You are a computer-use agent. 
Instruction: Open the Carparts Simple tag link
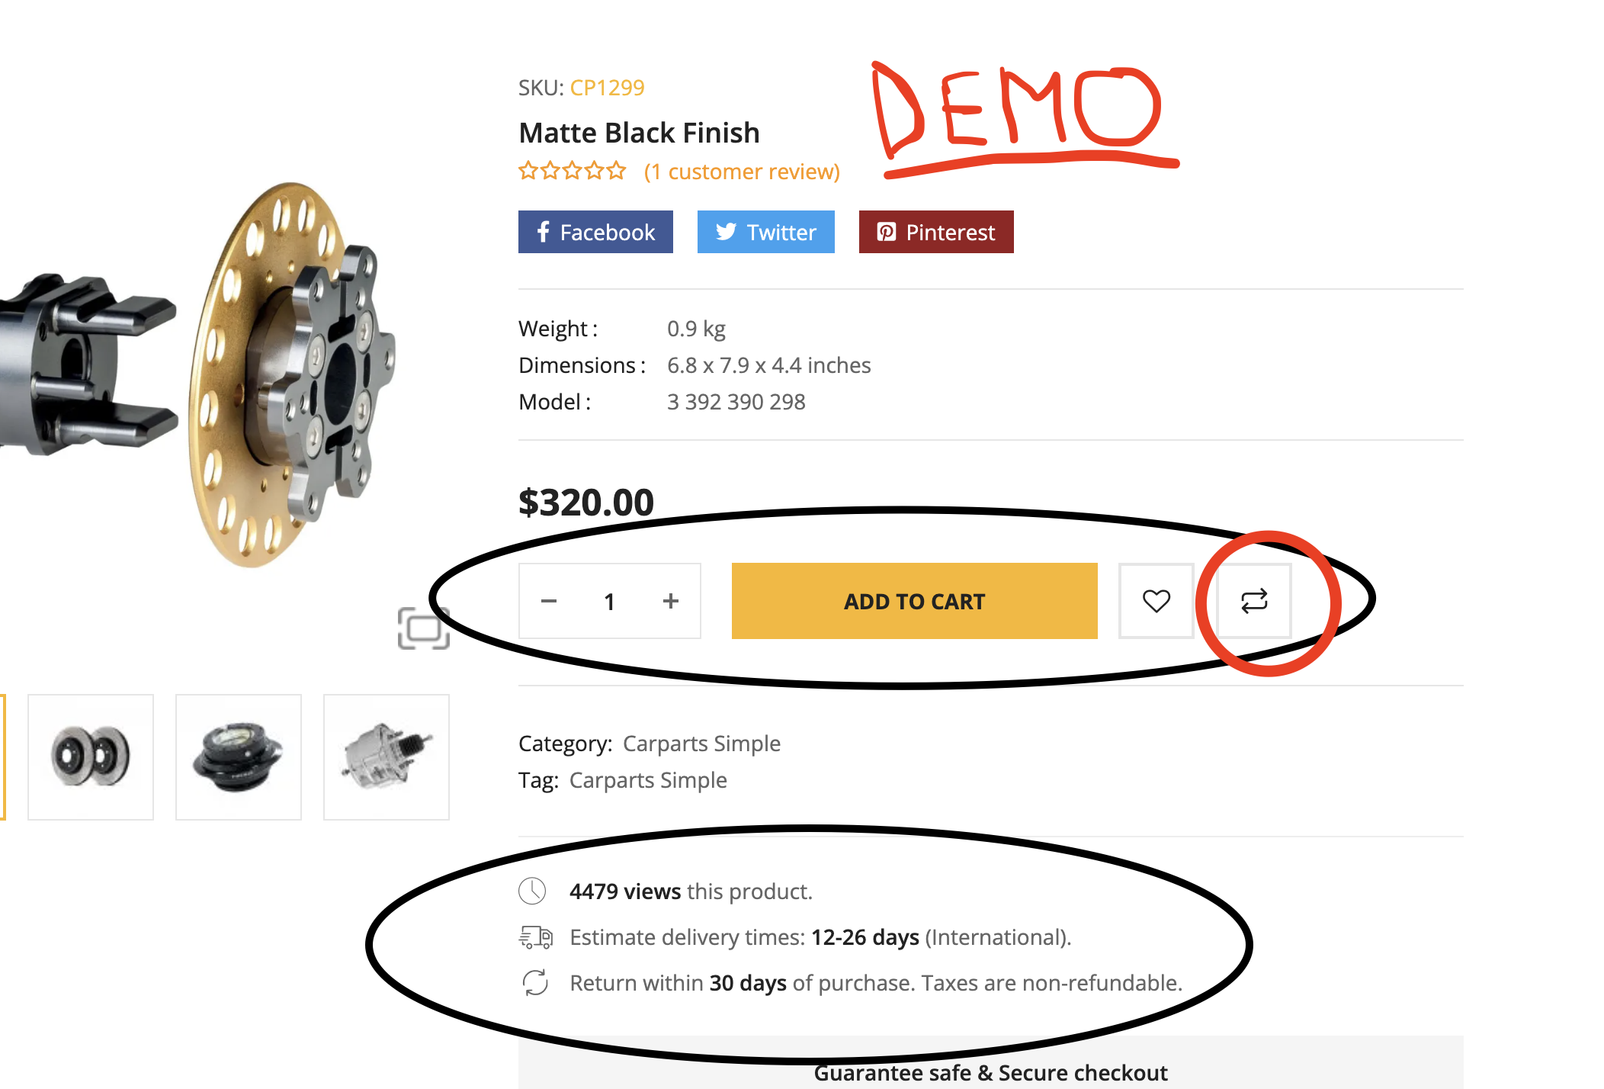(648, 780)
